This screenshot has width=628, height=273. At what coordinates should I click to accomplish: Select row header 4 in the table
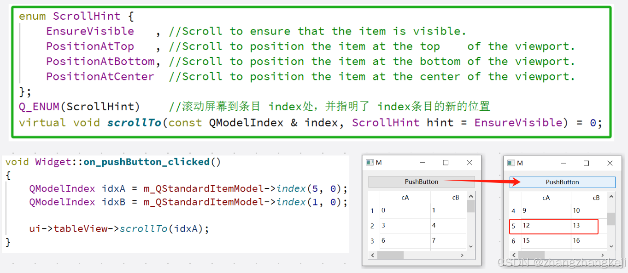point(515,211)
